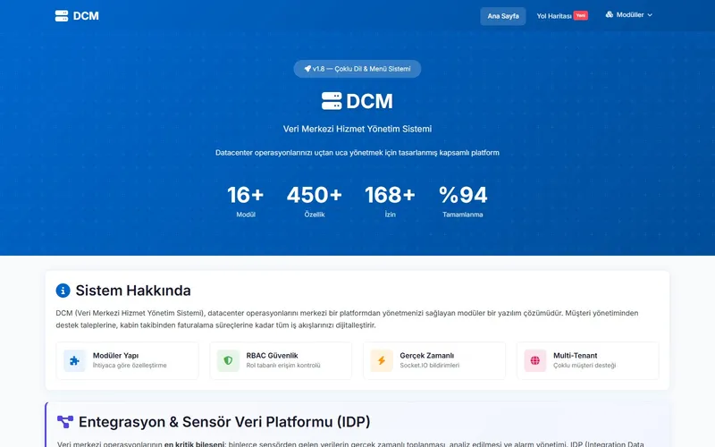Click the Modüller chevron arrow

point(650,15)
